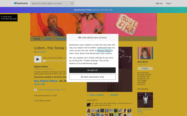Play track 1 with the small play icon
This screenshot has width=187, height=116.
(35, 90)
